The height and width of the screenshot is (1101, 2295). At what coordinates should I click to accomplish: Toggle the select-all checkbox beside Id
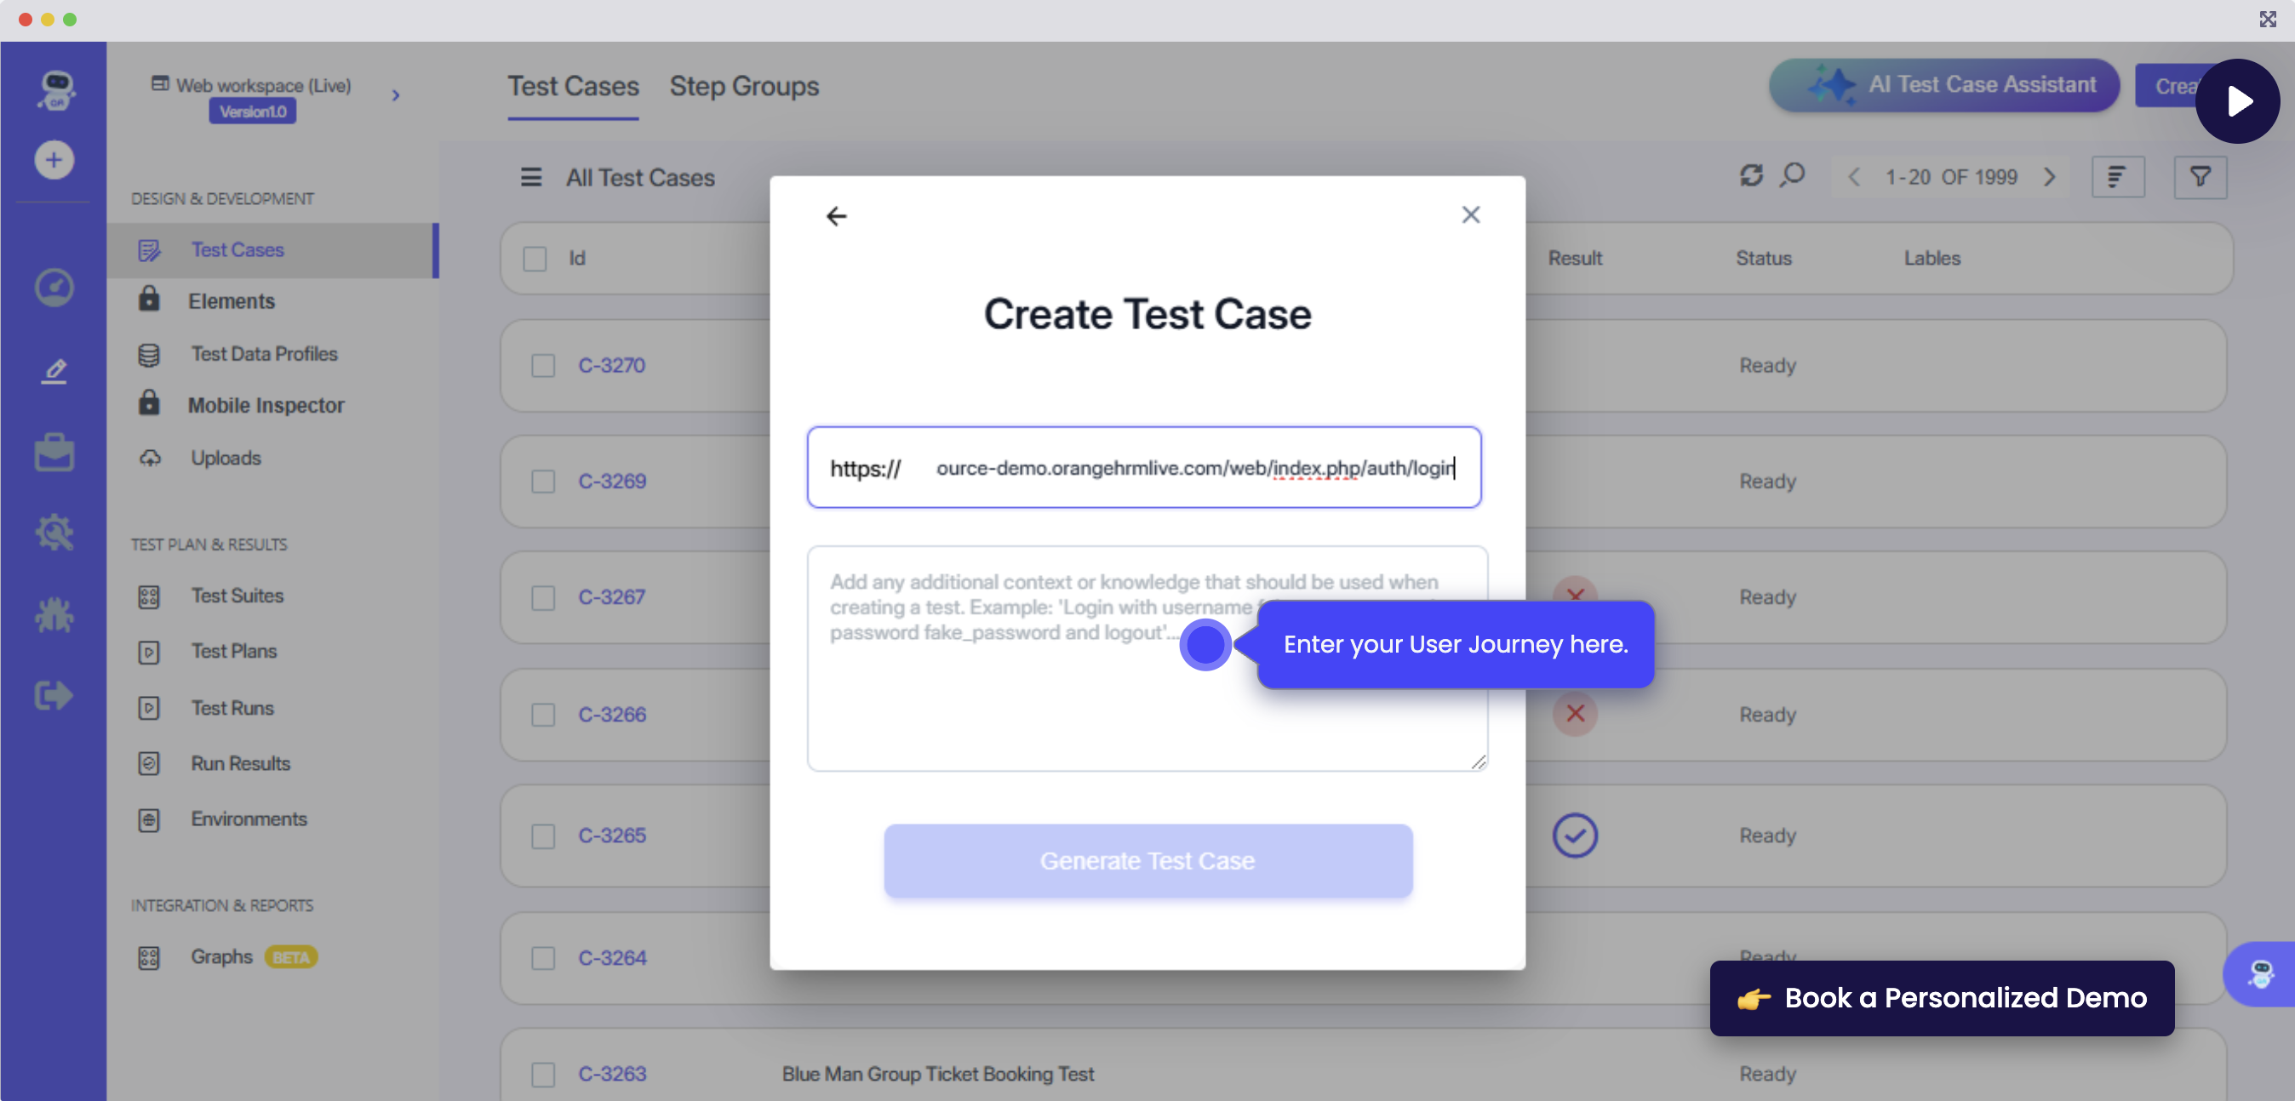tap(535, 259)
